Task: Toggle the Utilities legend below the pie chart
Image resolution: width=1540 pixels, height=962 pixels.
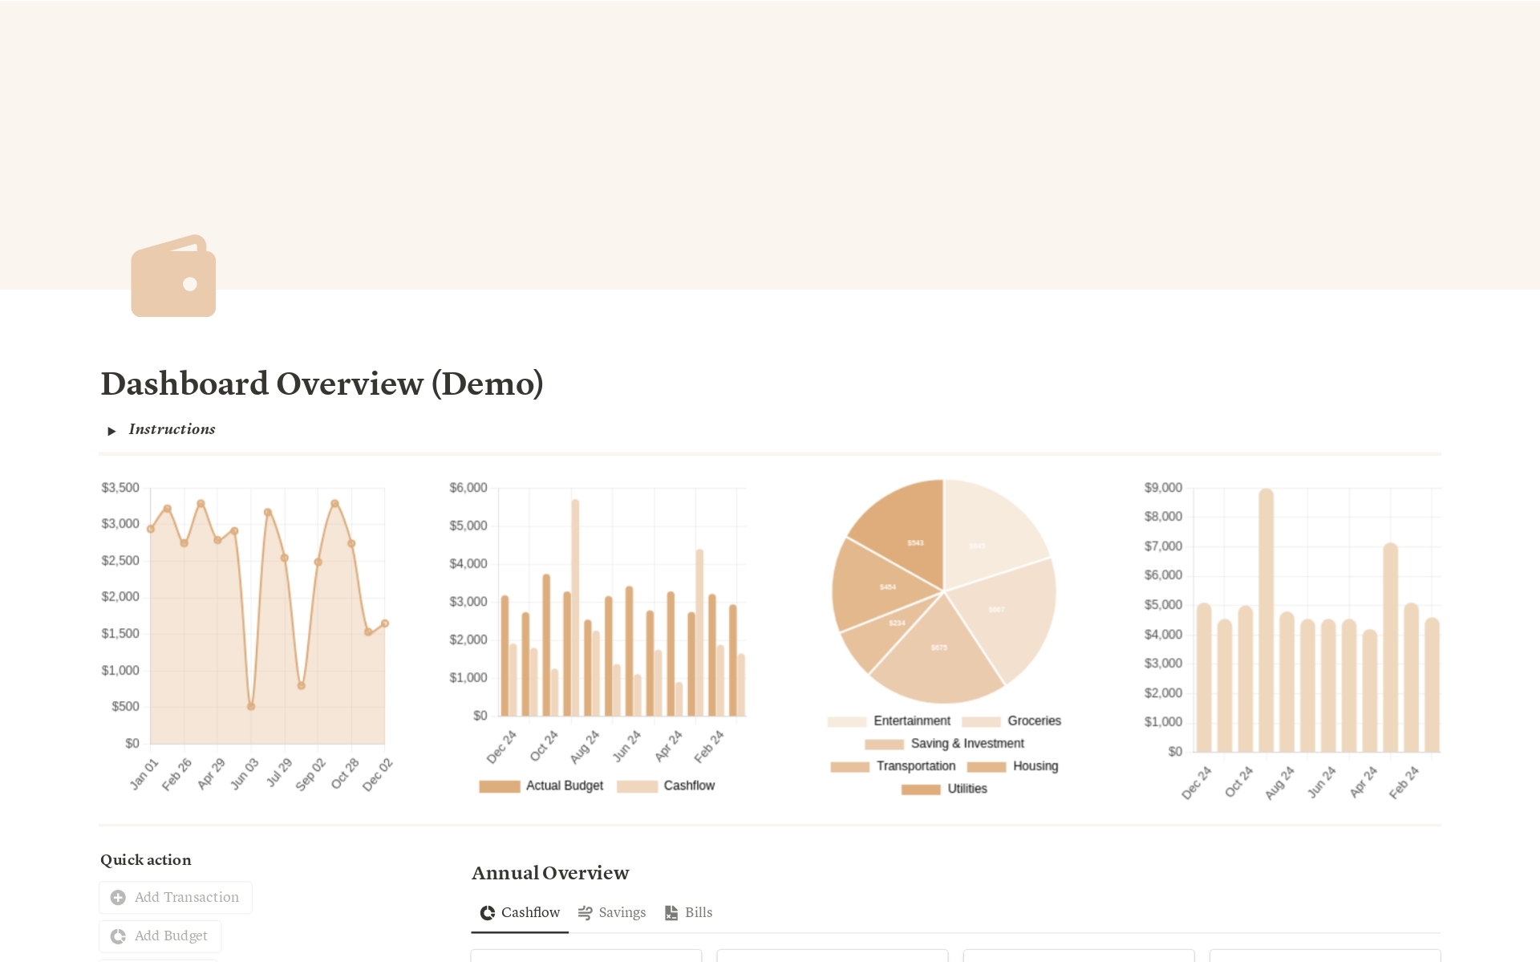Action: [966, 789]
